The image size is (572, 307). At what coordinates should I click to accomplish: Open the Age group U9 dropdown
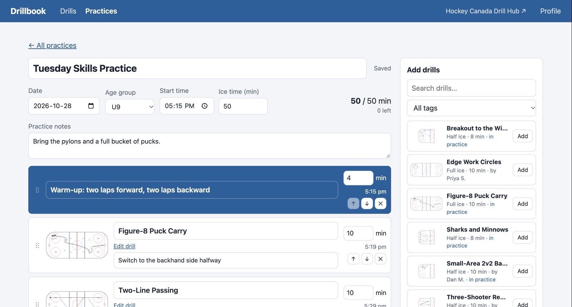tap(130, 107)
